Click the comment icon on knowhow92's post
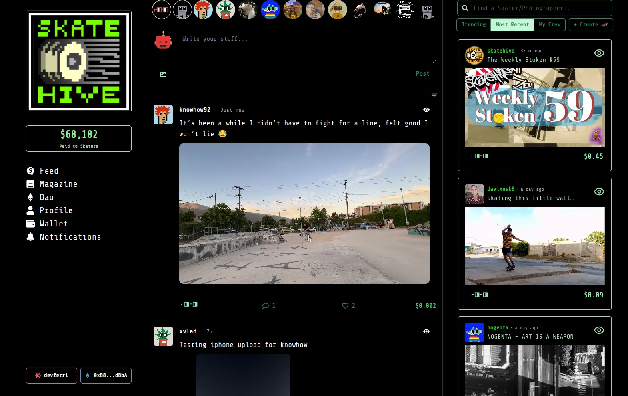 (265, 306)
